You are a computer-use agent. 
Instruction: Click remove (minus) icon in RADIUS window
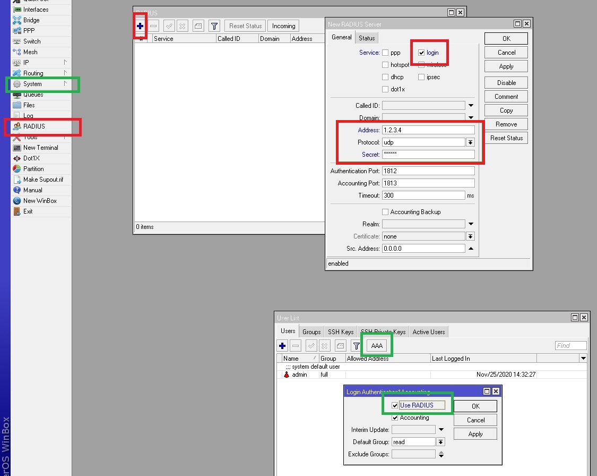pos(153,26)
